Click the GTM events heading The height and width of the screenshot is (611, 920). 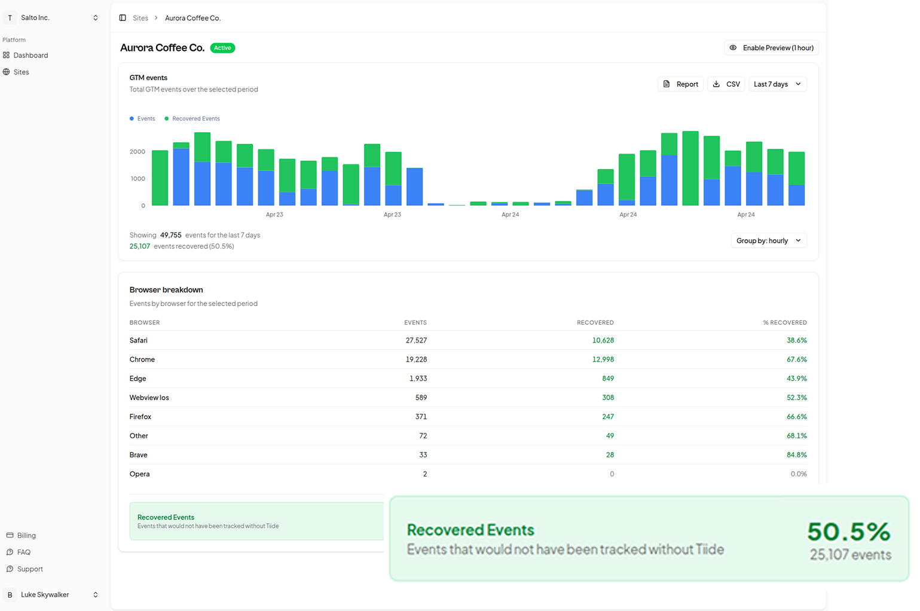tap(148, 78)
